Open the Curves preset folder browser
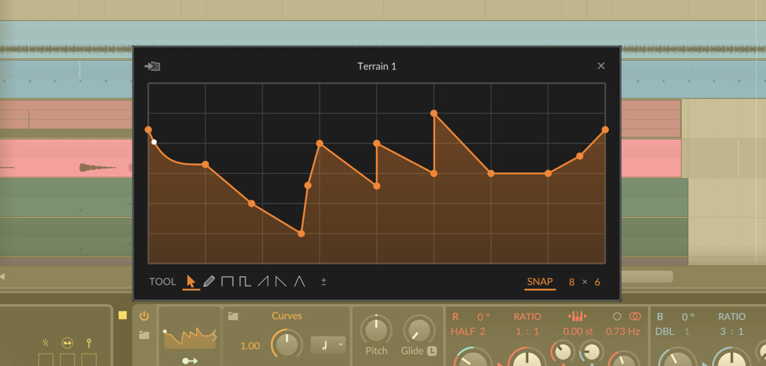The width and height of the screenshot is (766, 366). click(x=232, y=316)
